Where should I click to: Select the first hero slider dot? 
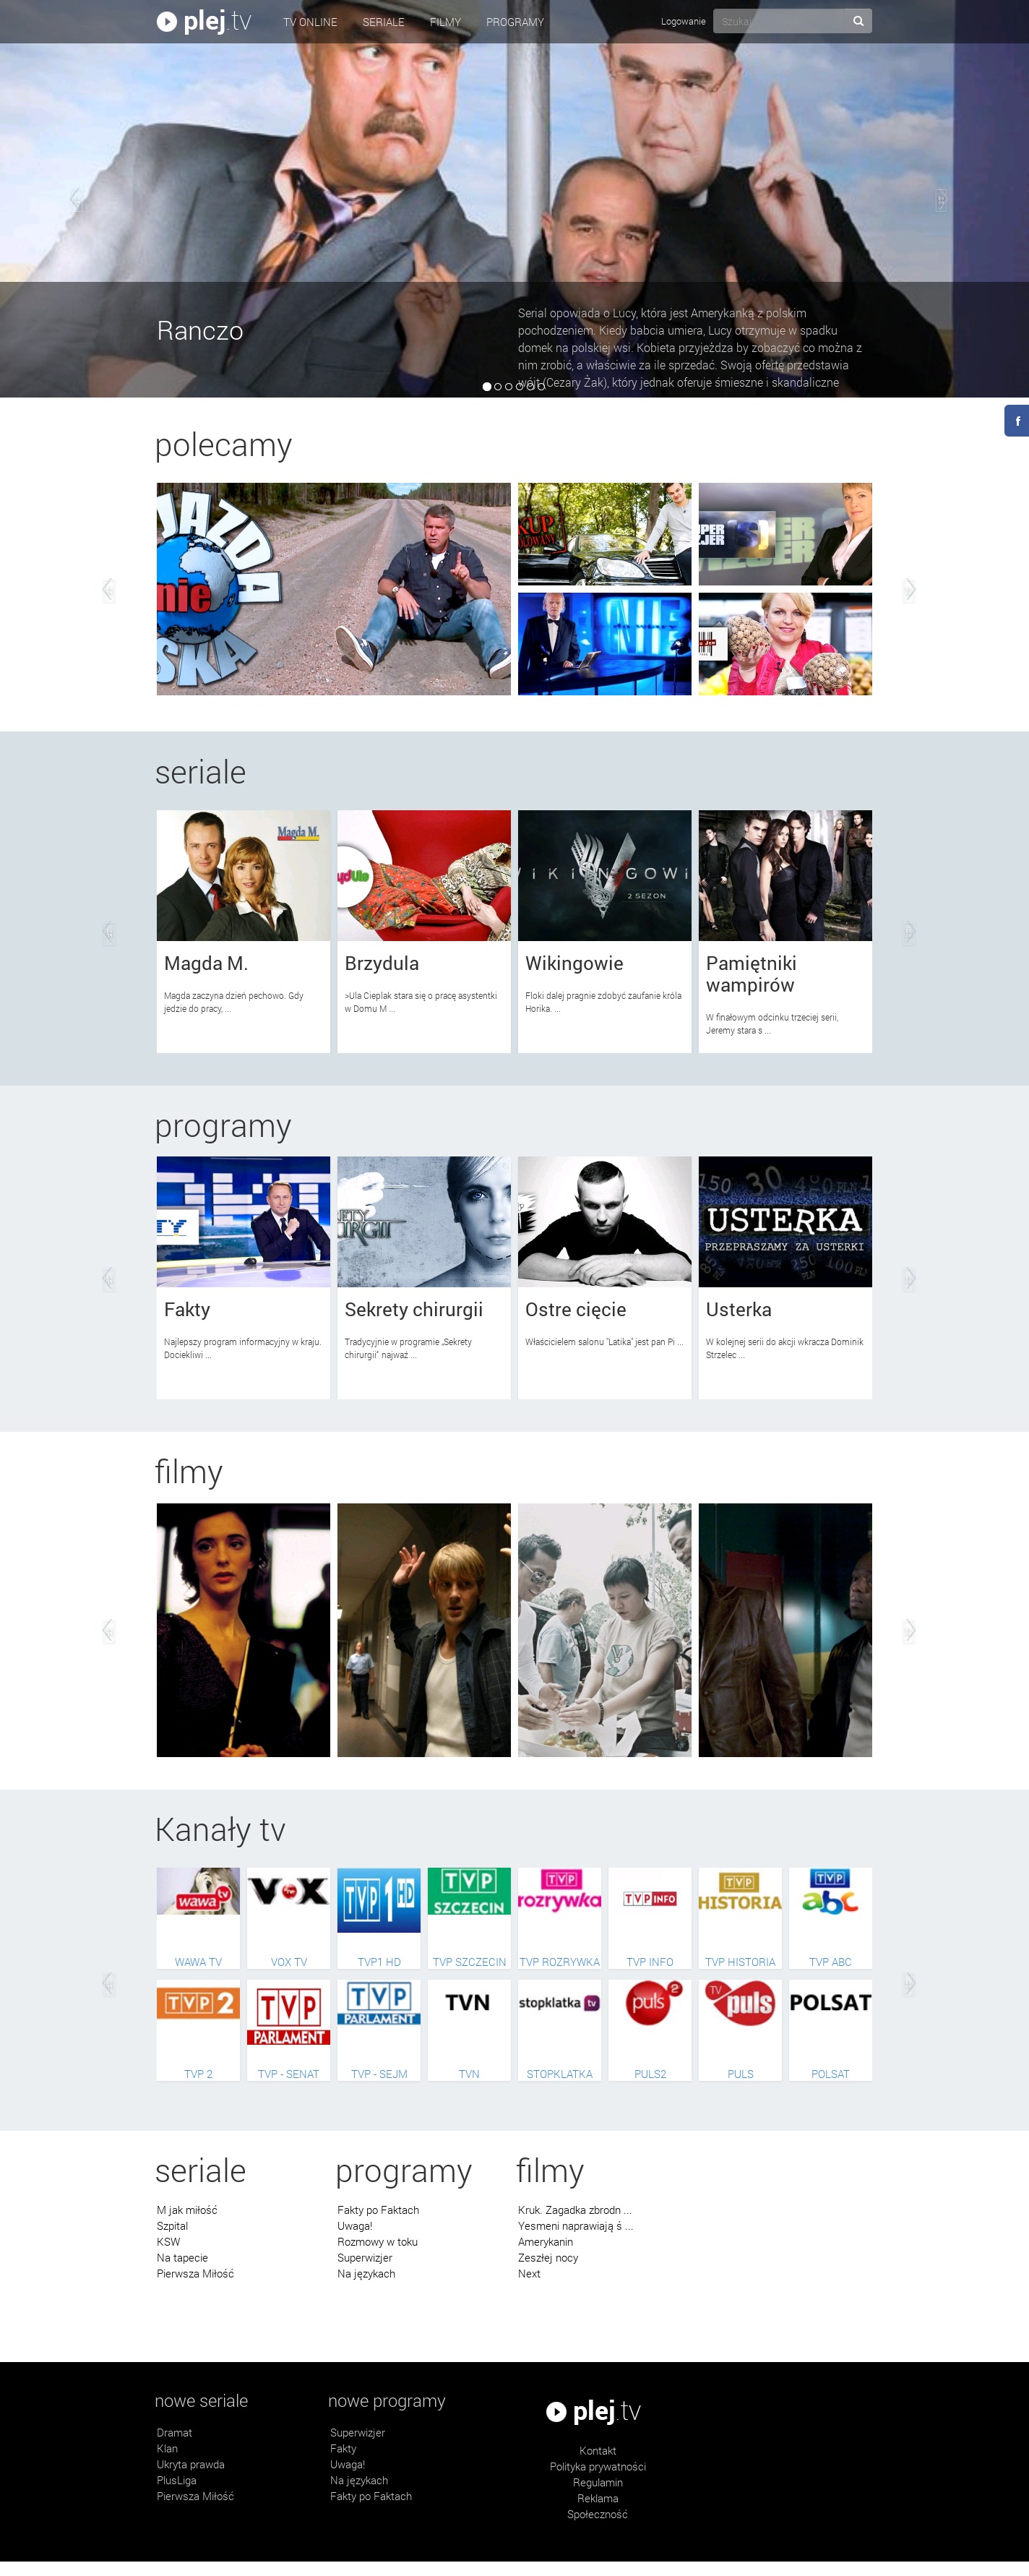click(487, 387)
